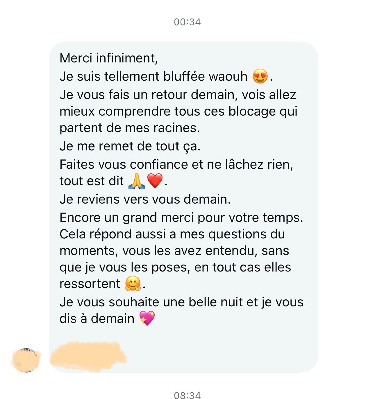Select the "Je me remet de tout ça." line
Screen dimensions: 375x399
(130, 146)
